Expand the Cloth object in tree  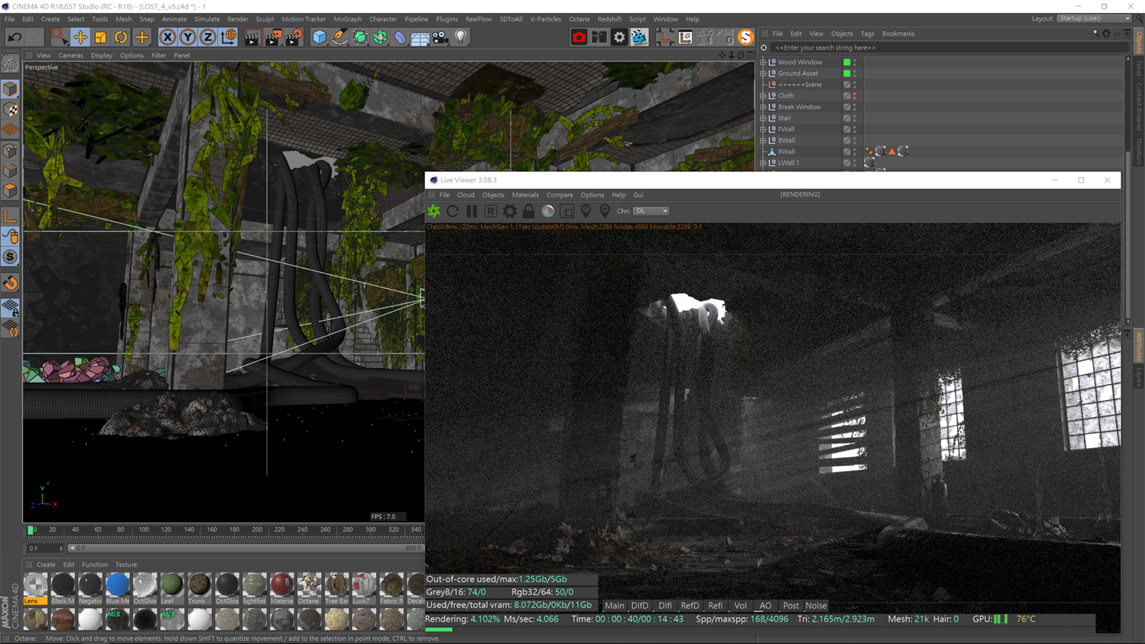(763, 96)
